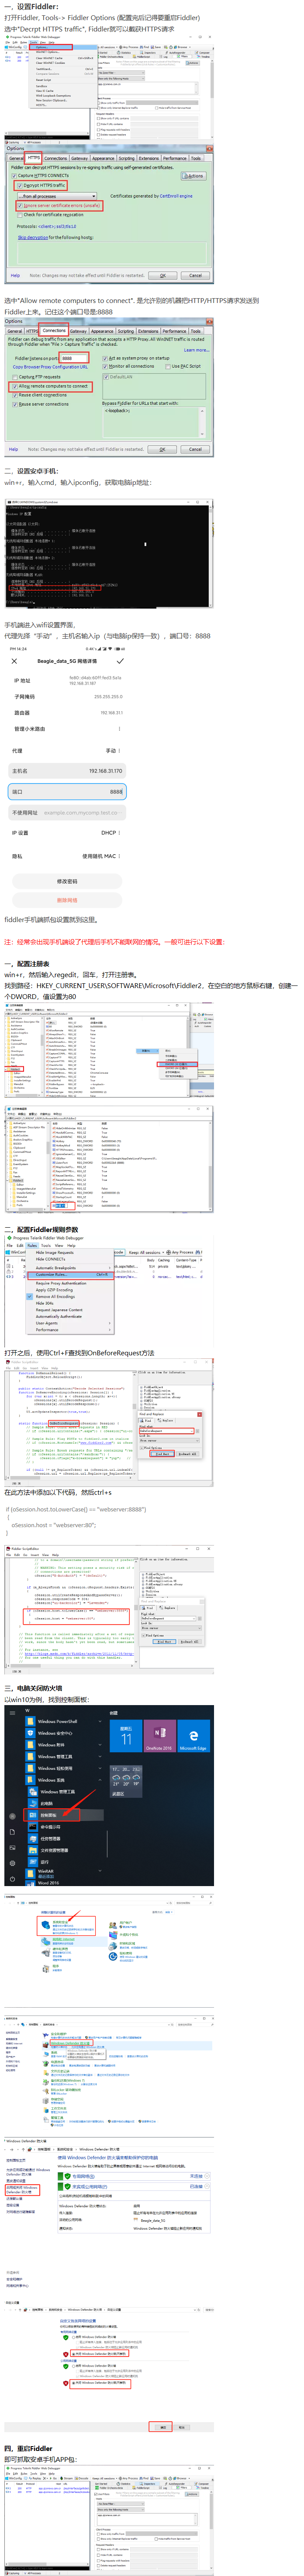Switch to Connections tab in second Options dialog
This screenshot has width=304, height=2576.
pyautogui.click(x=54, y=331)
